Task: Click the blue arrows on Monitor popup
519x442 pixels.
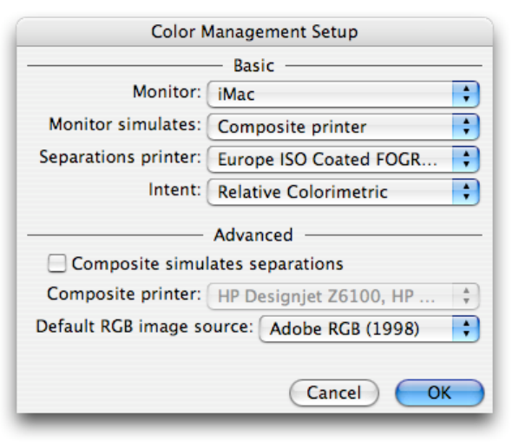Action: point(466,95)
